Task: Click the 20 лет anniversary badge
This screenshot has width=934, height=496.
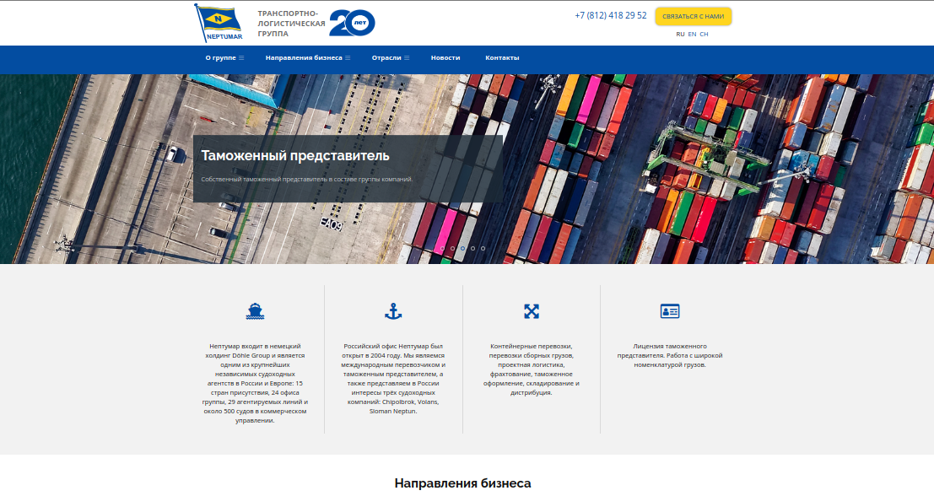Action: (352, 23)
